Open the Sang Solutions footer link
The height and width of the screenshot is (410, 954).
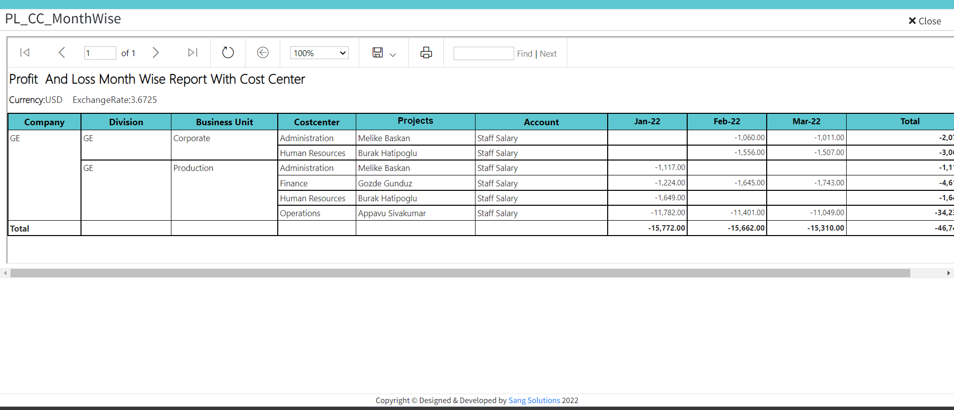tap(534, 401)
